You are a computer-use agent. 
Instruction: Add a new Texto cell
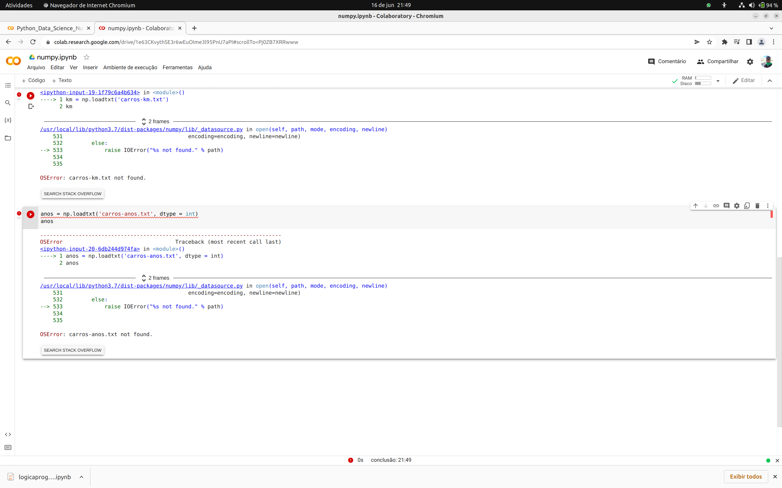(x=62, y=80)
